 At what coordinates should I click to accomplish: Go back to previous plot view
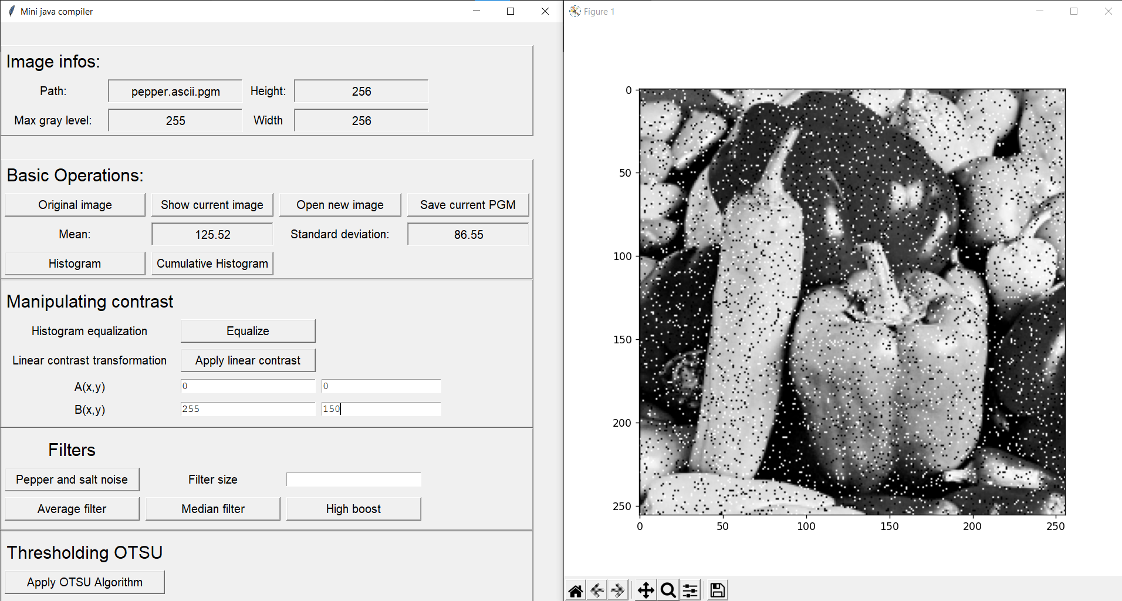597,589
